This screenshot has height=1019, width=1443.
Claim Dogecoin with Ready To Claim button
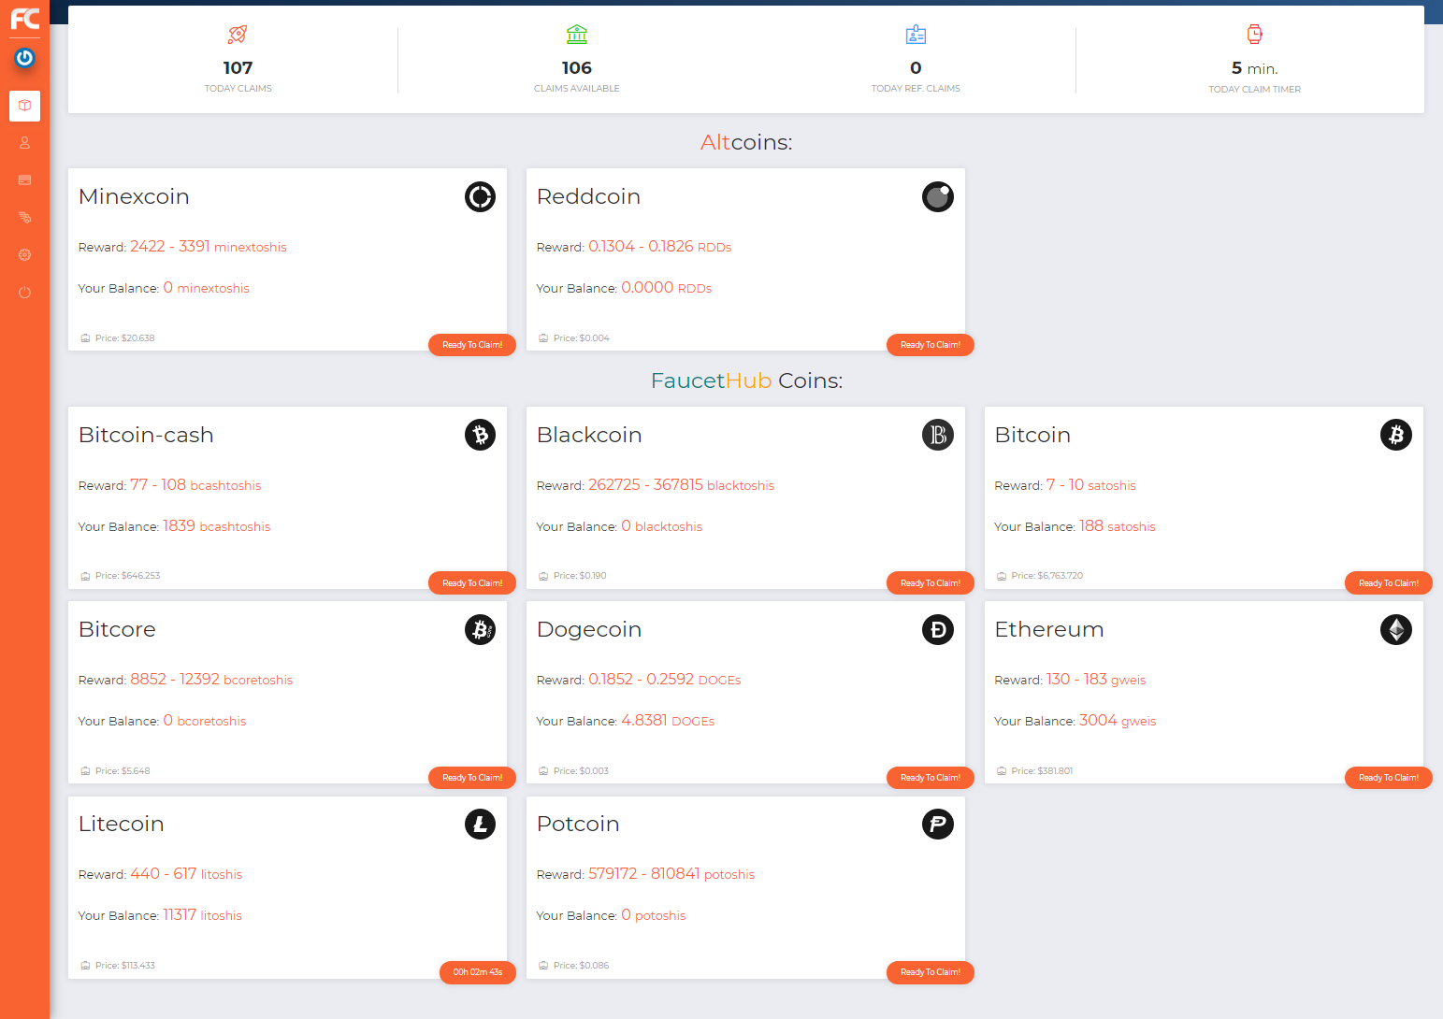tap(931, 778)
